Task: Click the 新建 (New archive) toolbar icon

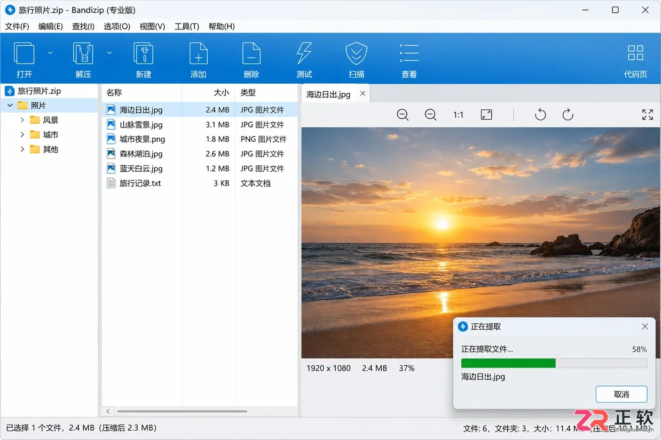Action: [143, 54]
